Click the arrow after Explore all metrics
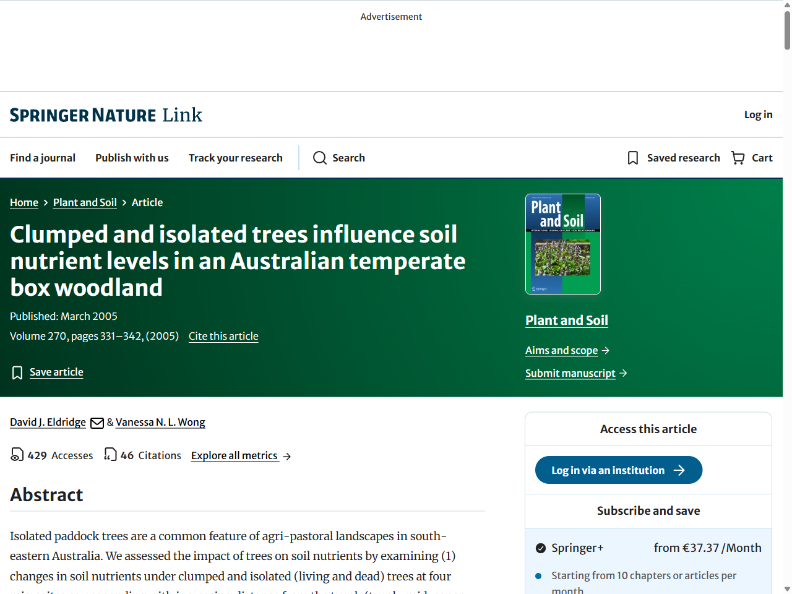This screenshot has width=792, height=594. [287, 456]
